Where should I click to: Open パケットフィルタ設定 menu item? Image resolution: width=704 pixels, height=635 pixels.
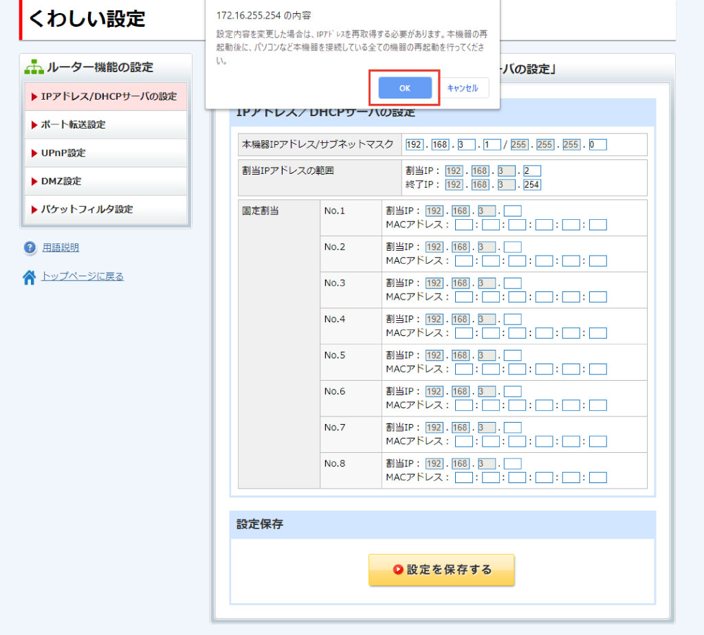(106, 210)
